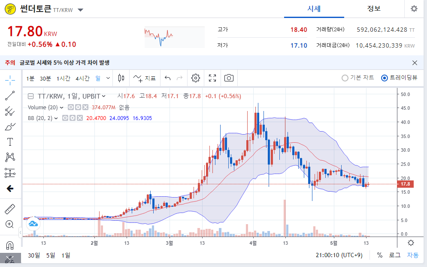Open chart properties gear in toolbar
The image size is (427, 267).
(x=196, y=78)
